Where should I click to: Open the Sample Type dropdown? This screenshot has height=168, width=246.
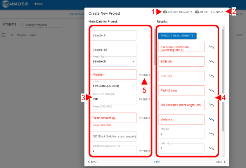pos(114,61)
